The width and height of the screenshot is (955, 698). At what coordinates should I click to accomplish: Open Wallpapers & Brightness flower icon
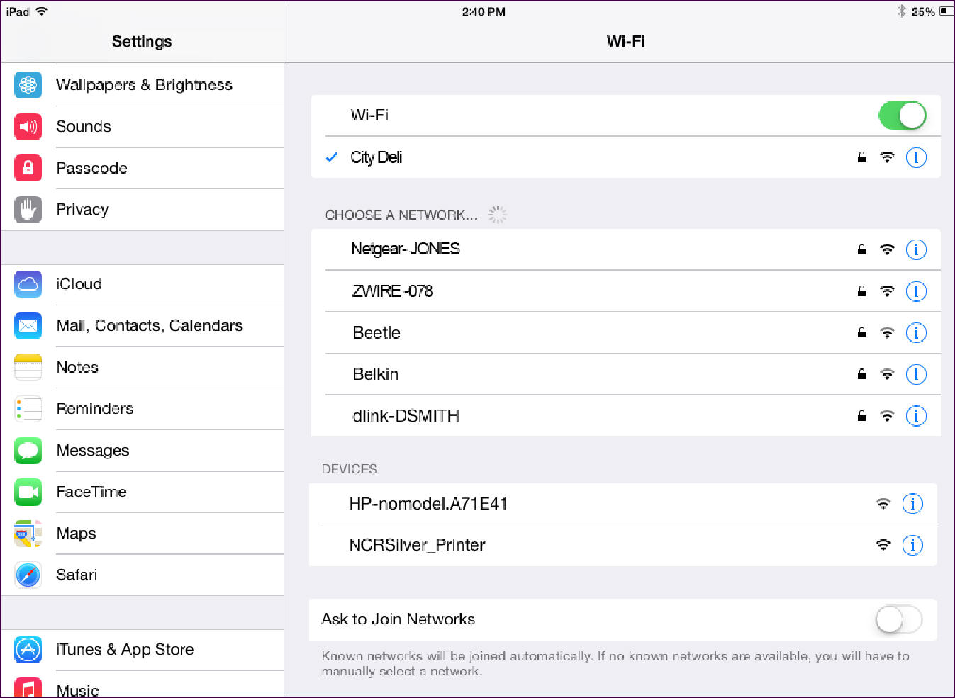28,85
